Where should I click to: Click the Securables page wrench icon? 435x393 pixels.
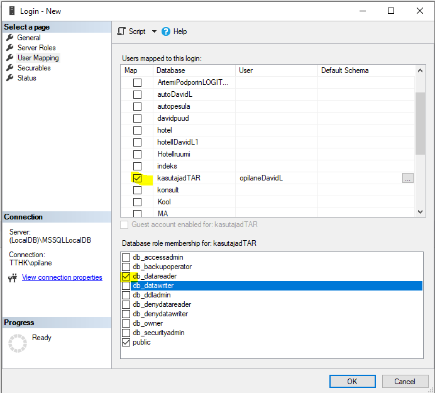click(10, 68)
